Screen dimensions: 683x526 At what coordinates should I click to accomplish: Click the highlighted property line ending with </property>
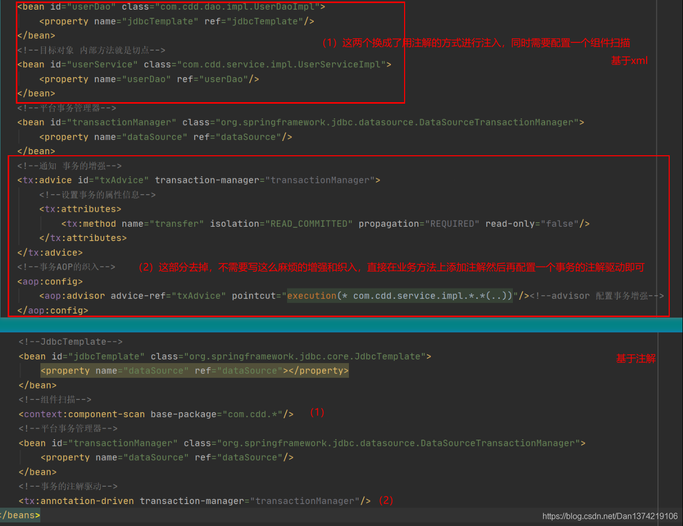coord(195,371)
